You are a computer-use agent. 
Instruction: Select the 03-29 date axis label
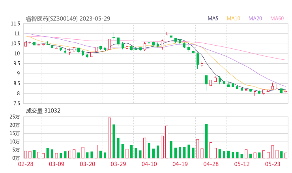(118, 164)
